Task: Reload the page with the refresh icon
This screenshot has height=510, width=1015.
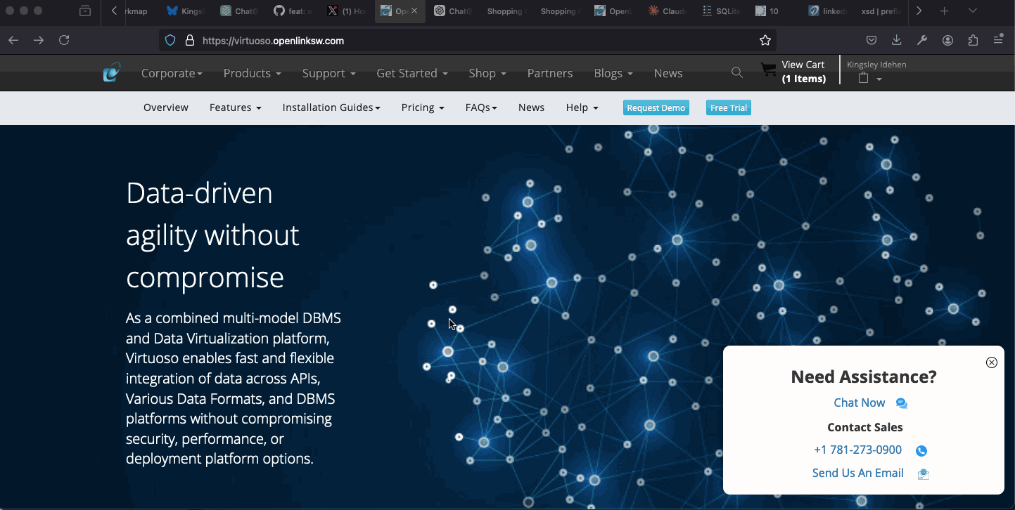Action: 64,41
